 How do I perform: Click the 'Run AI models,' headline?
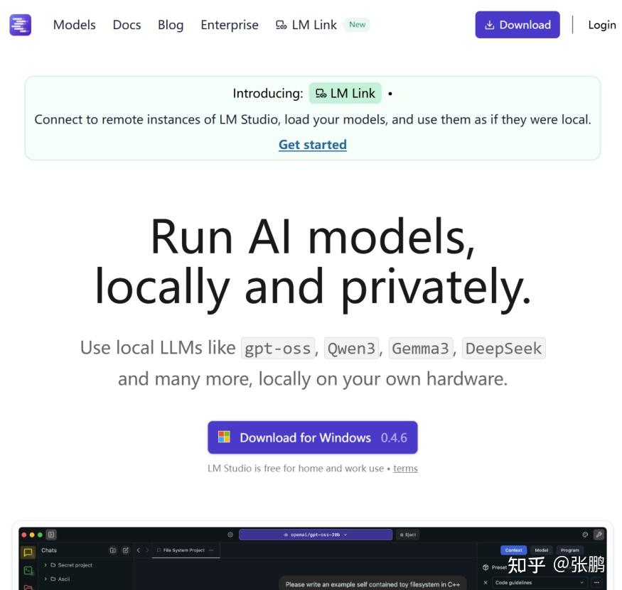[x=313, y=237]
